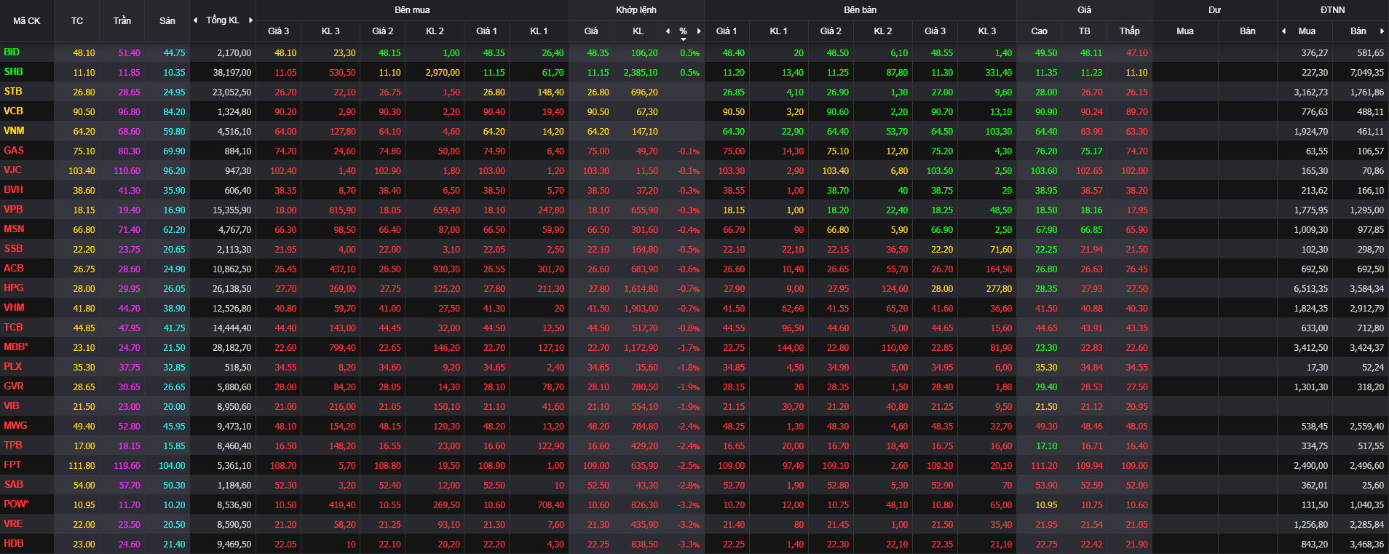
Task: Click the Bên mua group header
Action: [412, 10]
